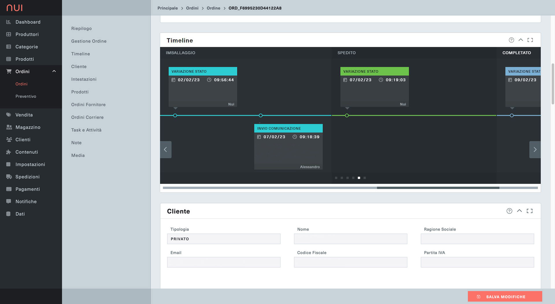Click the Timeline help question-mark icon

[x=511, y=40]
